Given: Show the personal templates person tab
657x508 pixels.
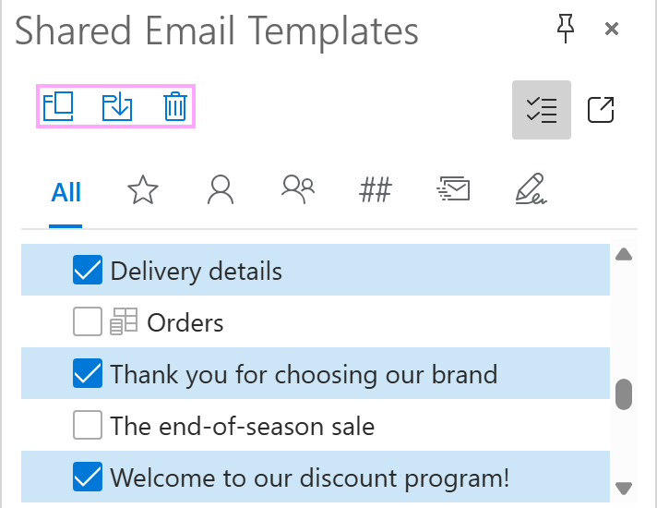Looking at the screenshot, I should (x=221, y=190).
